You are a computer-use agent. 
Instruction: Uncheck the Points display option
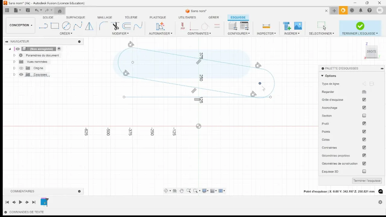(x=364, y=131)
